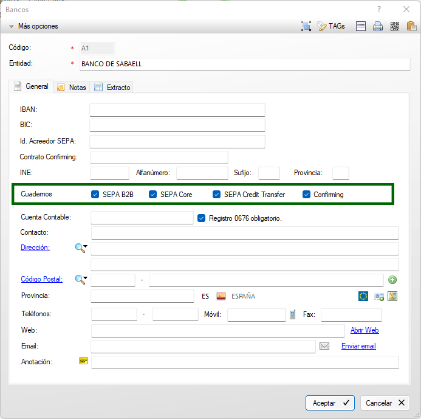The height and width of the screenshot is (419, 421).
Task: Switch to the Extracto tab
Action: point(112,87)
